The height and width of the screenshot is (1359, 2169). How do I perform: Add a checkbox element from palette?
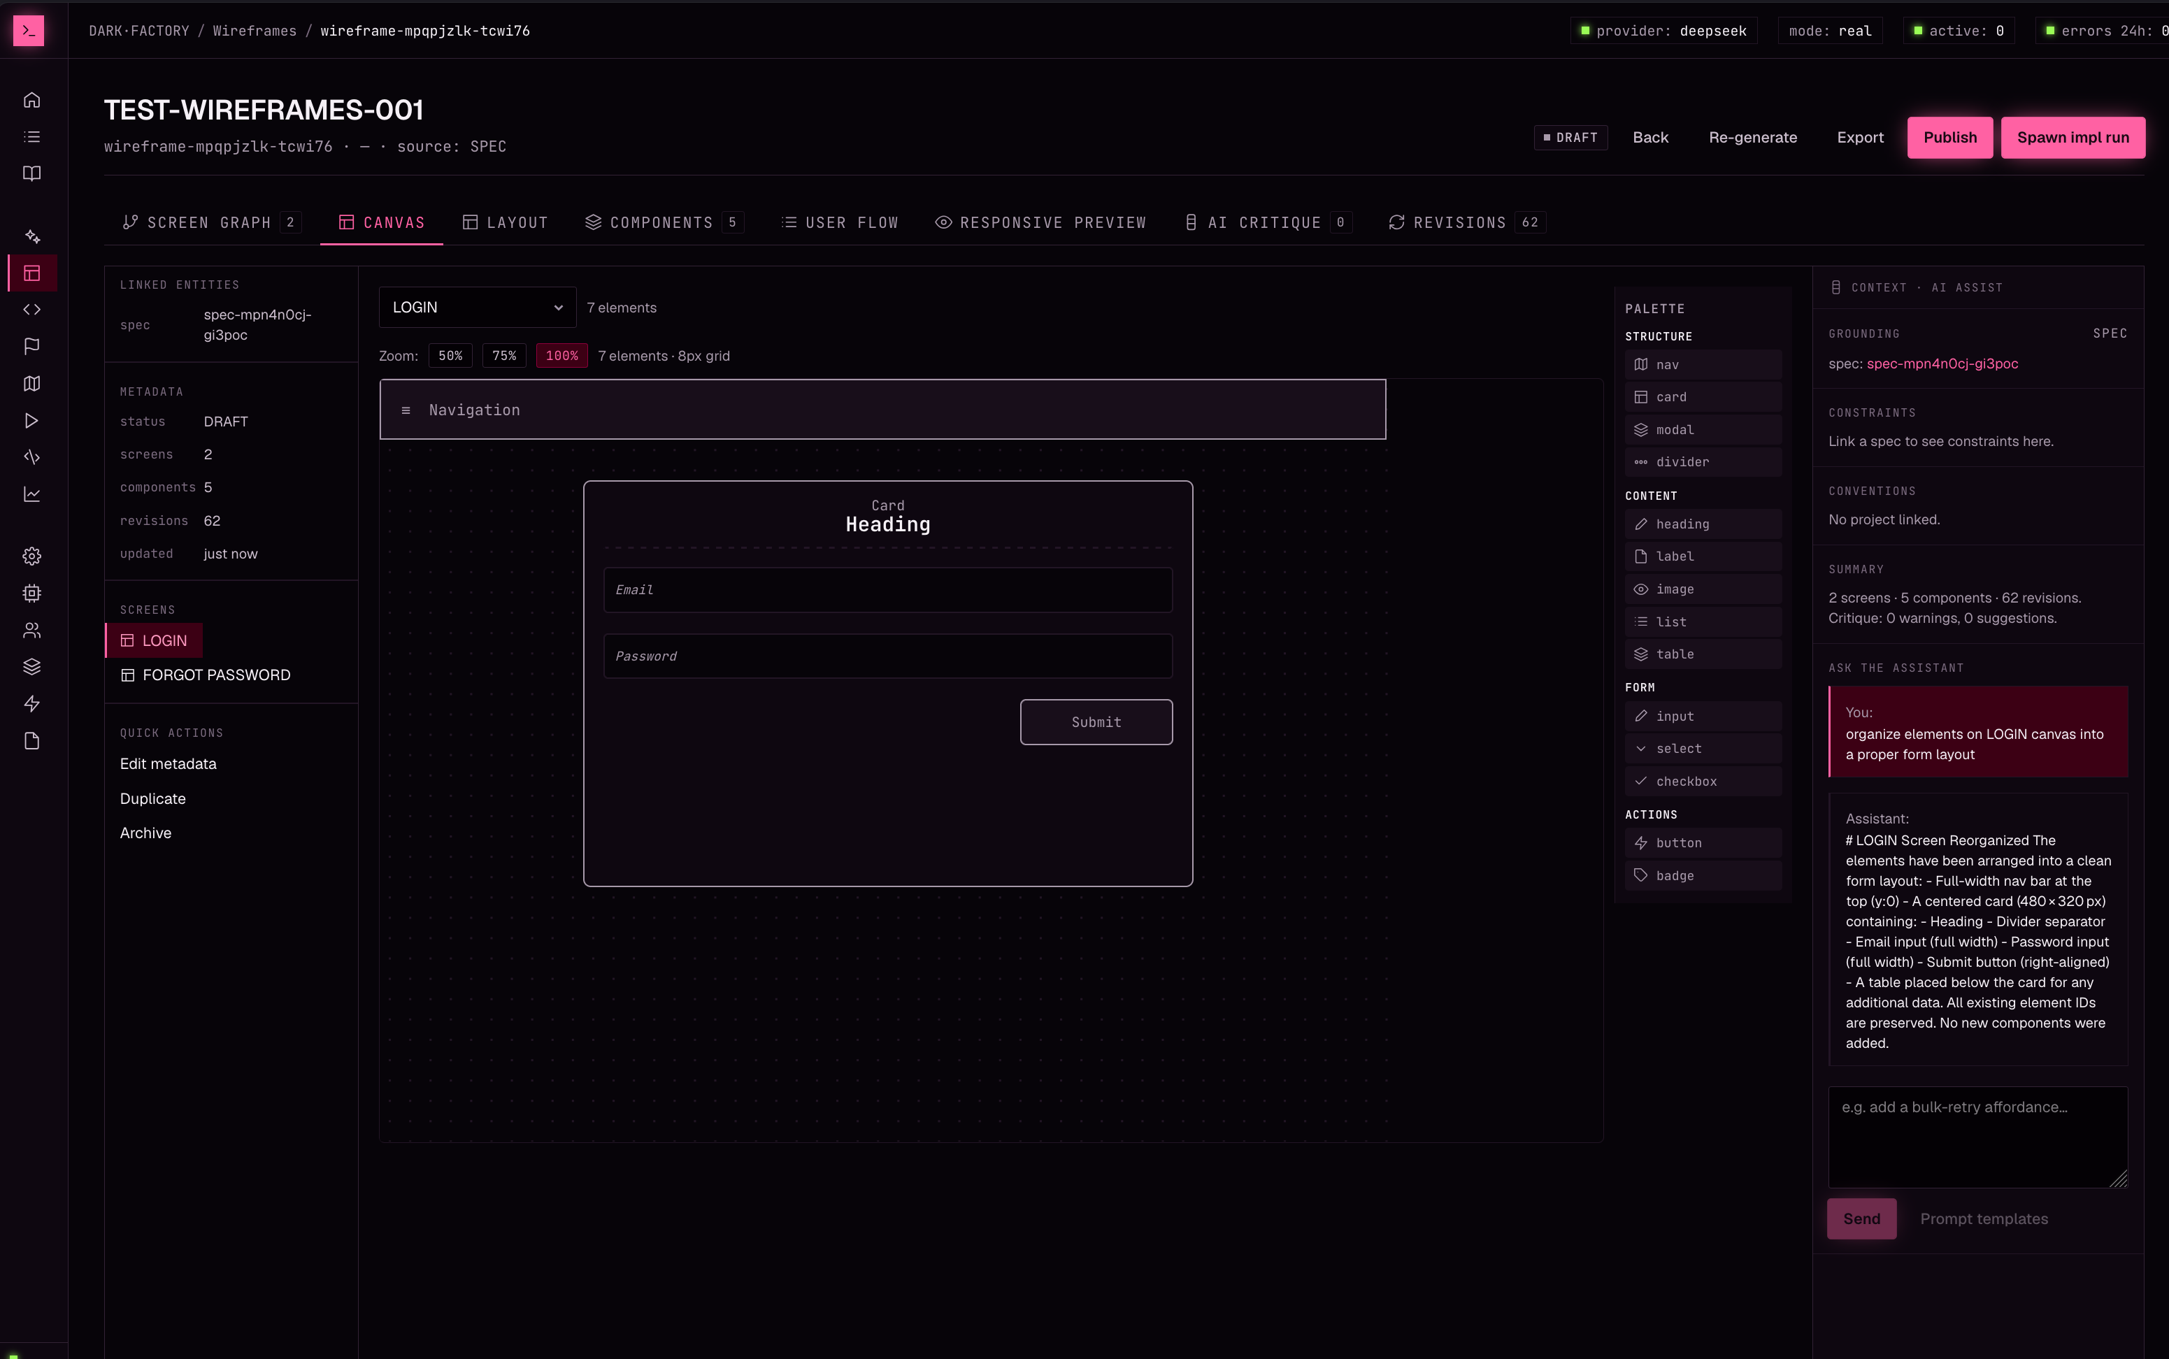point(1703,781)
